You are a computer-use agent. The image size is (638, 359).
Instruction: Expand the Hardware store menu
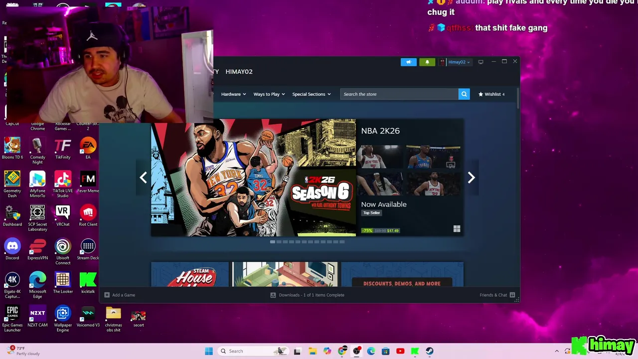[x=234, y=94]
